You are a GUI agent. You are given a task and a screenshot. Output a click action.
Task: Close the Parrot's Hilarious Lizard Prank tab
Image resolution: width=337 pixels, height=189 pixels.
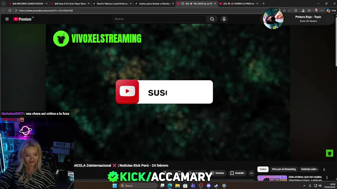(131, 4)
